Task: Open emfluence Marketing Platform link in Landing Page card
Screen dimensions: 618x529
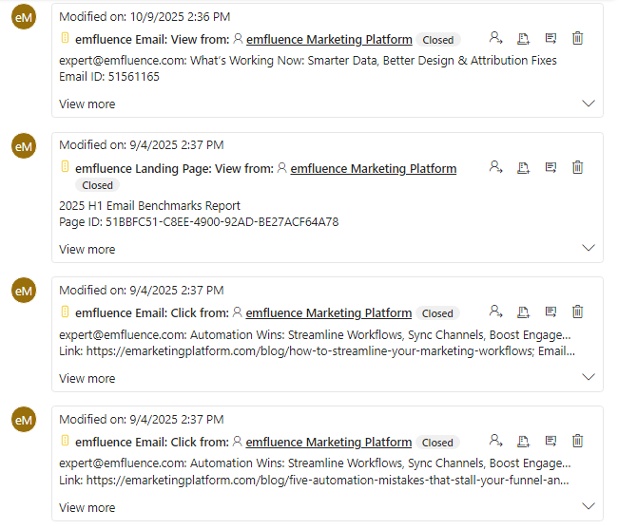Action: click(x=373, y=169)
